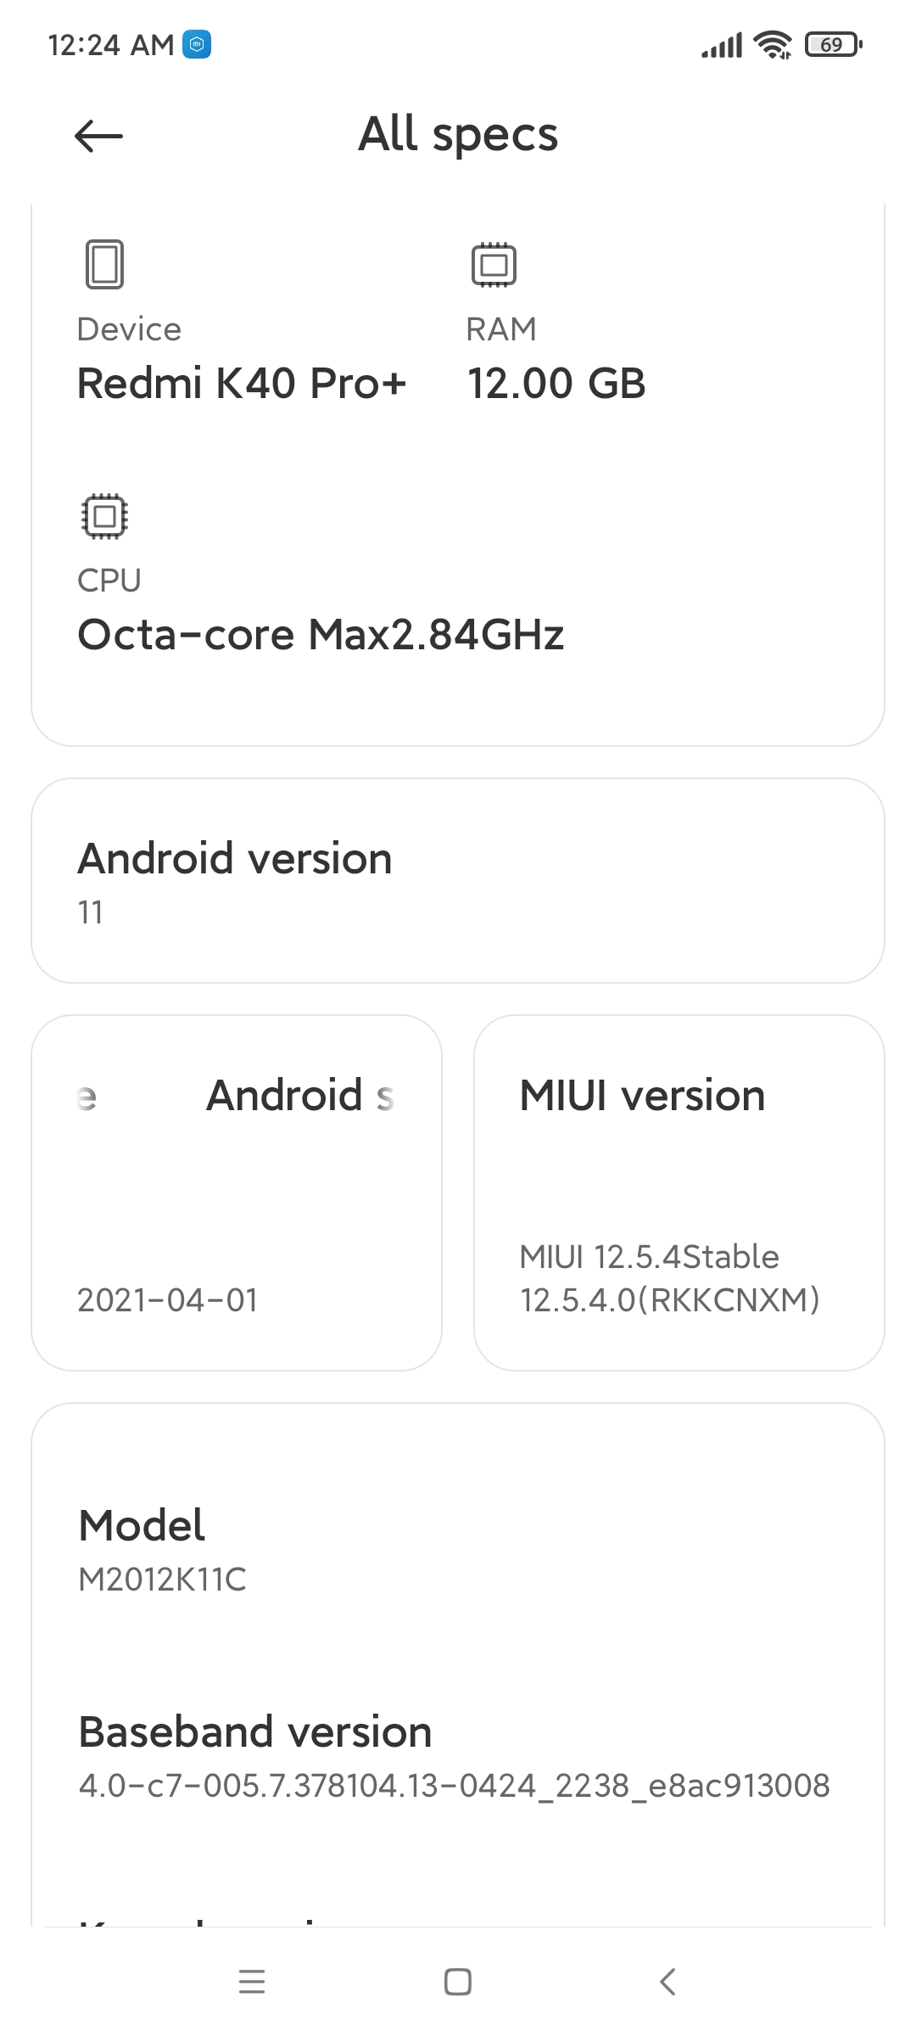Tap the system back navigation chevron

click(667, 1982)
